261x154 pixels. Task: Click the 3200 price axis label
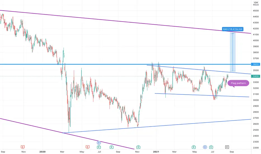point(256,88)
